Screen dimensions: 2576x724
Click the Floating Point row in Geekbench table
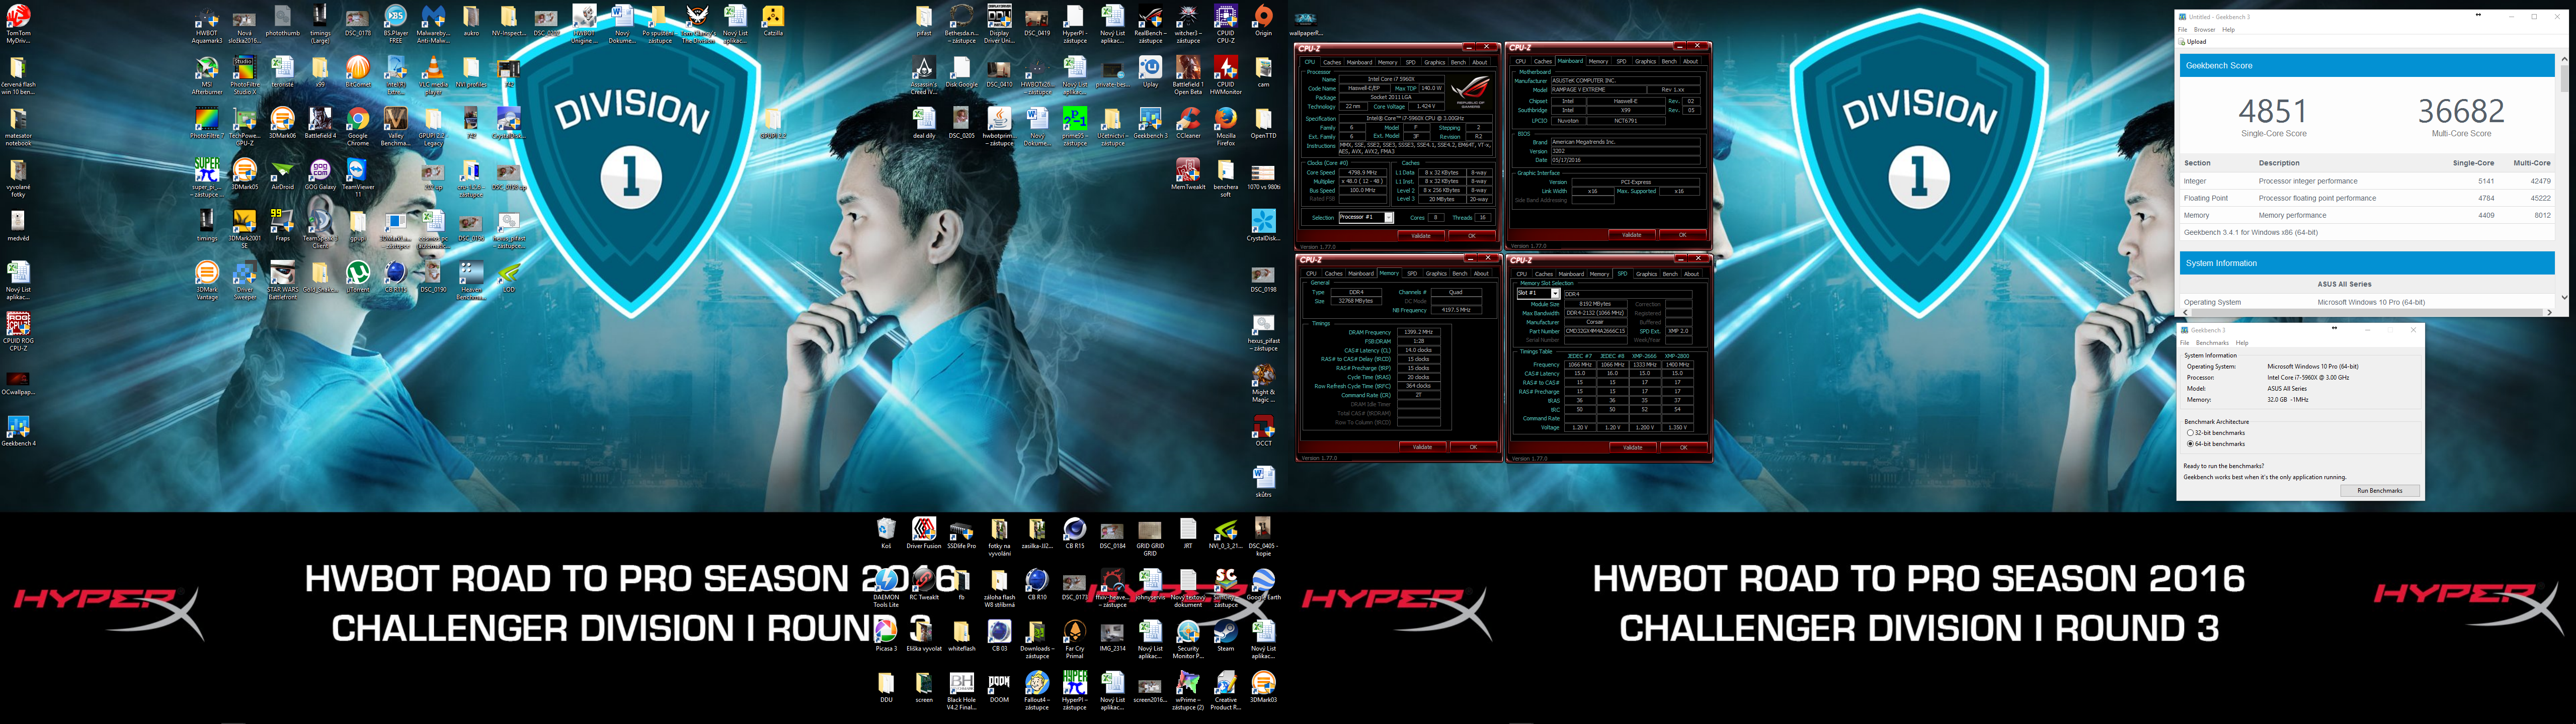click(x=2367, y=198)
